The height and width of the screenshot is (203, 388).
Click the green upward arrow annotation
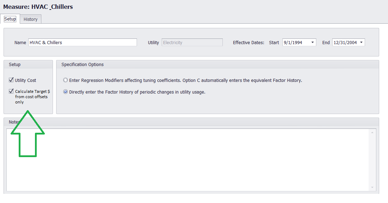pyautogui.click(x=28, y=134)
